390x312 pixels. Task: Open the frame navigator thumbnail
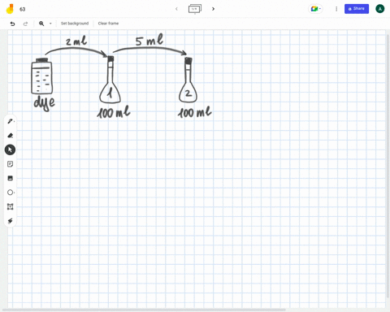pos(195,9)
